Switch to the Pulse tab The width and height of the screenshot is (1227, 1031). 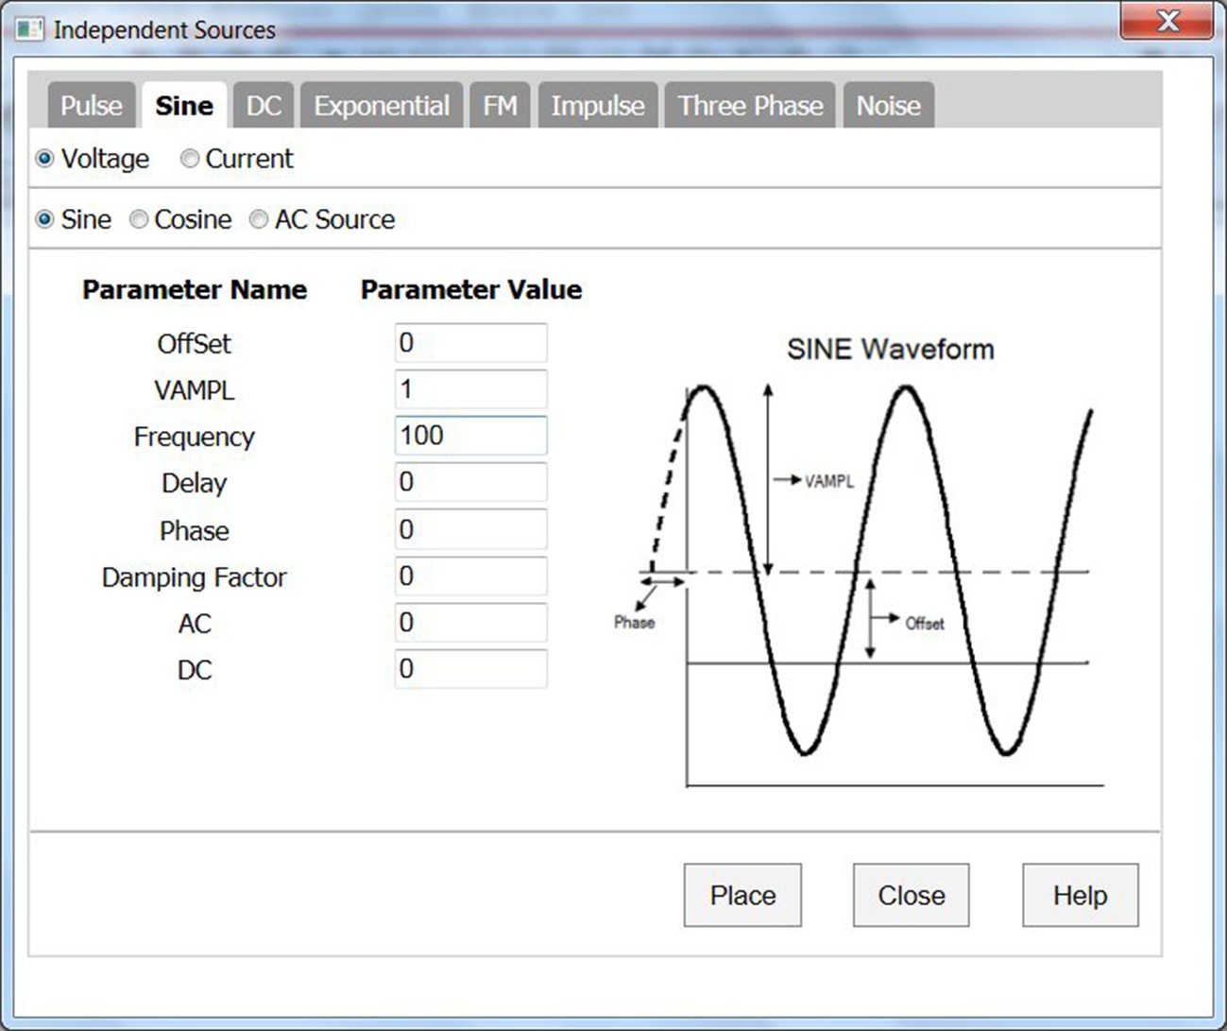[91, 105]
